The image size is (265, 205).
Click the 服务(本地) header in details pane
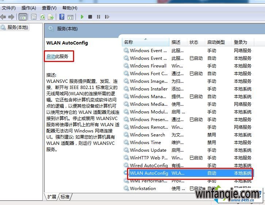point(67,29)
